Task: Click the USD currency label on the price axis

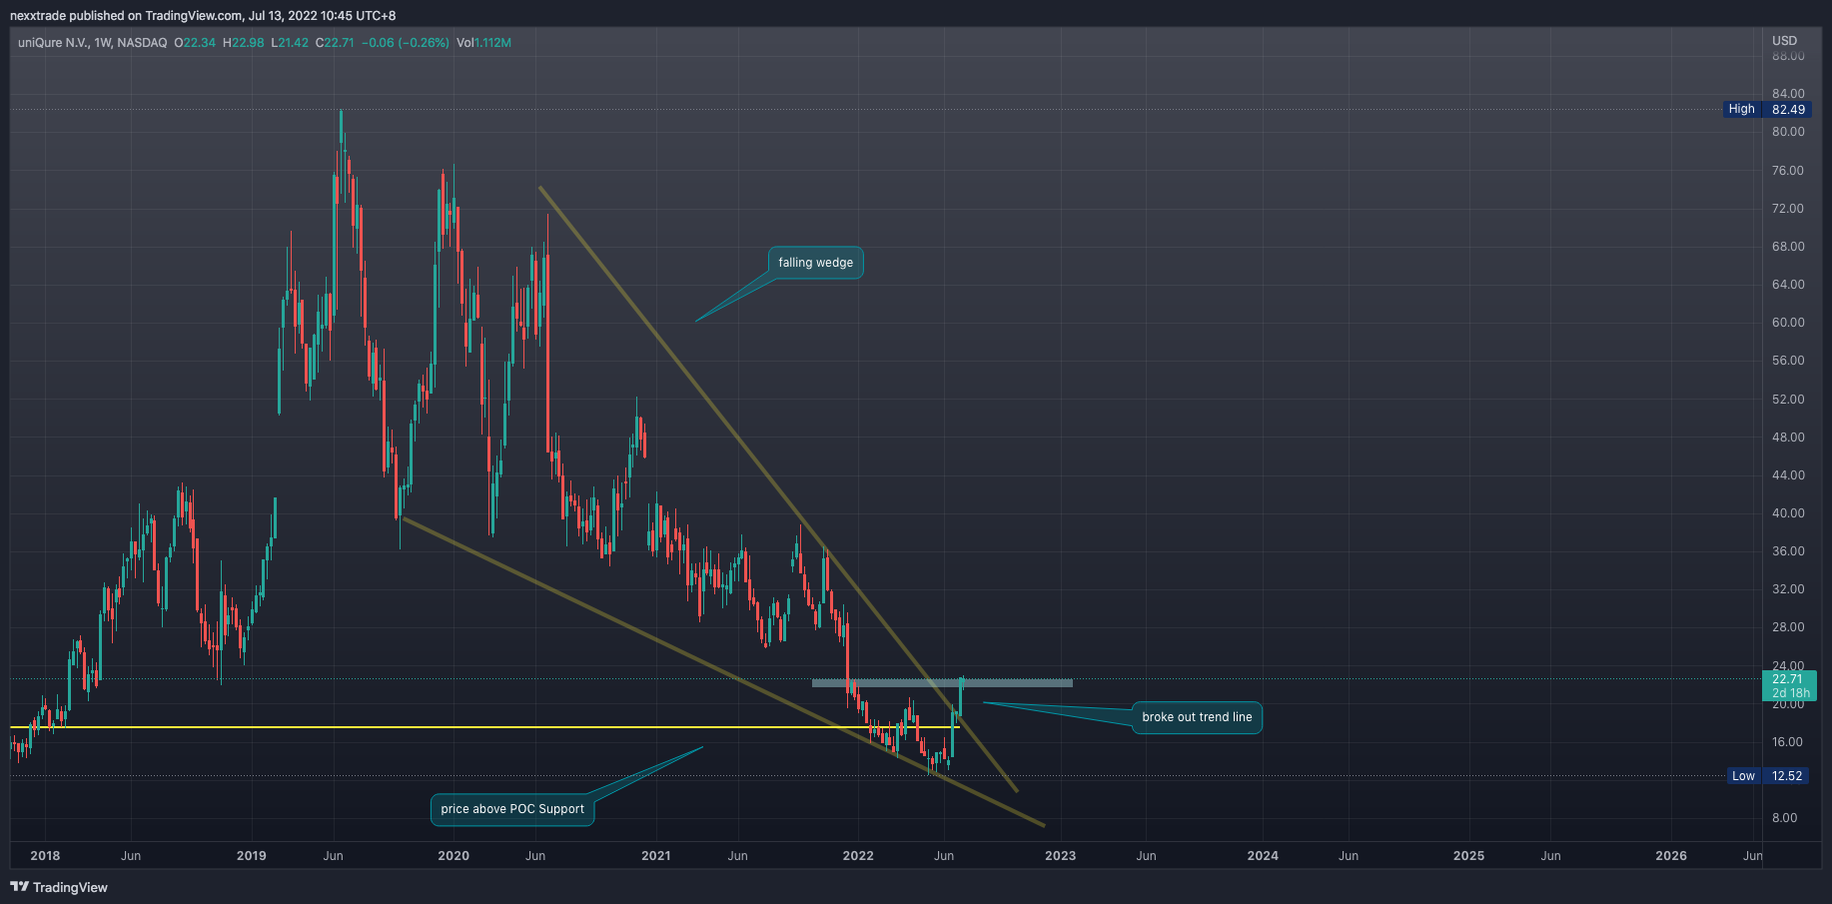Action: tap(1784, 41)
